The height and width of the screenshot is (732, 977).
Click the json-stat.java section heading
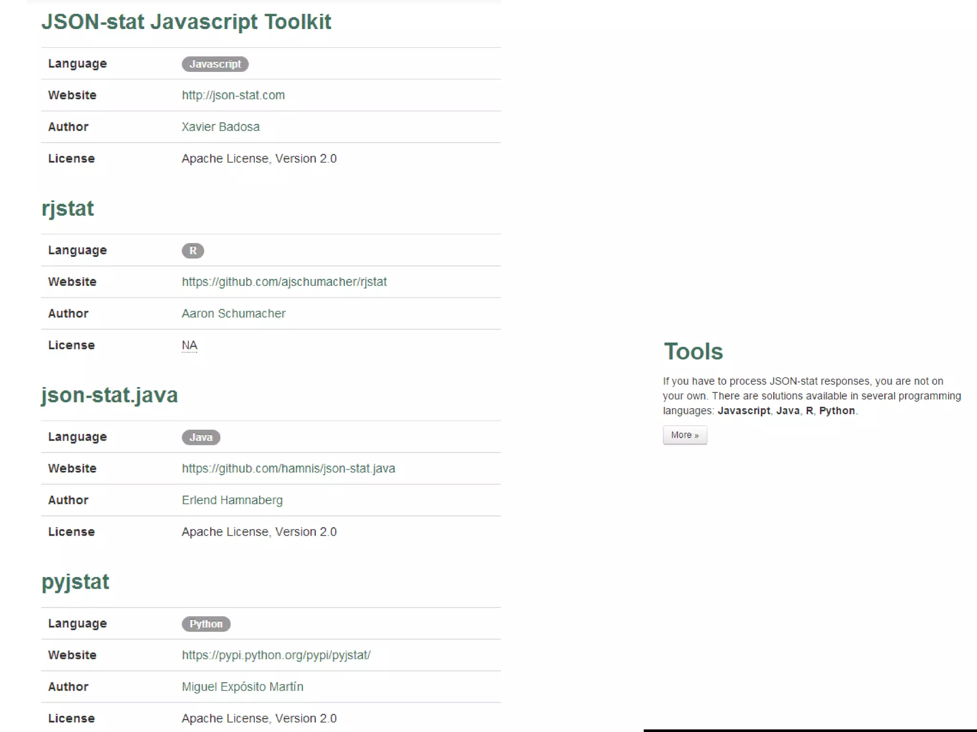(x=110, y=395)
